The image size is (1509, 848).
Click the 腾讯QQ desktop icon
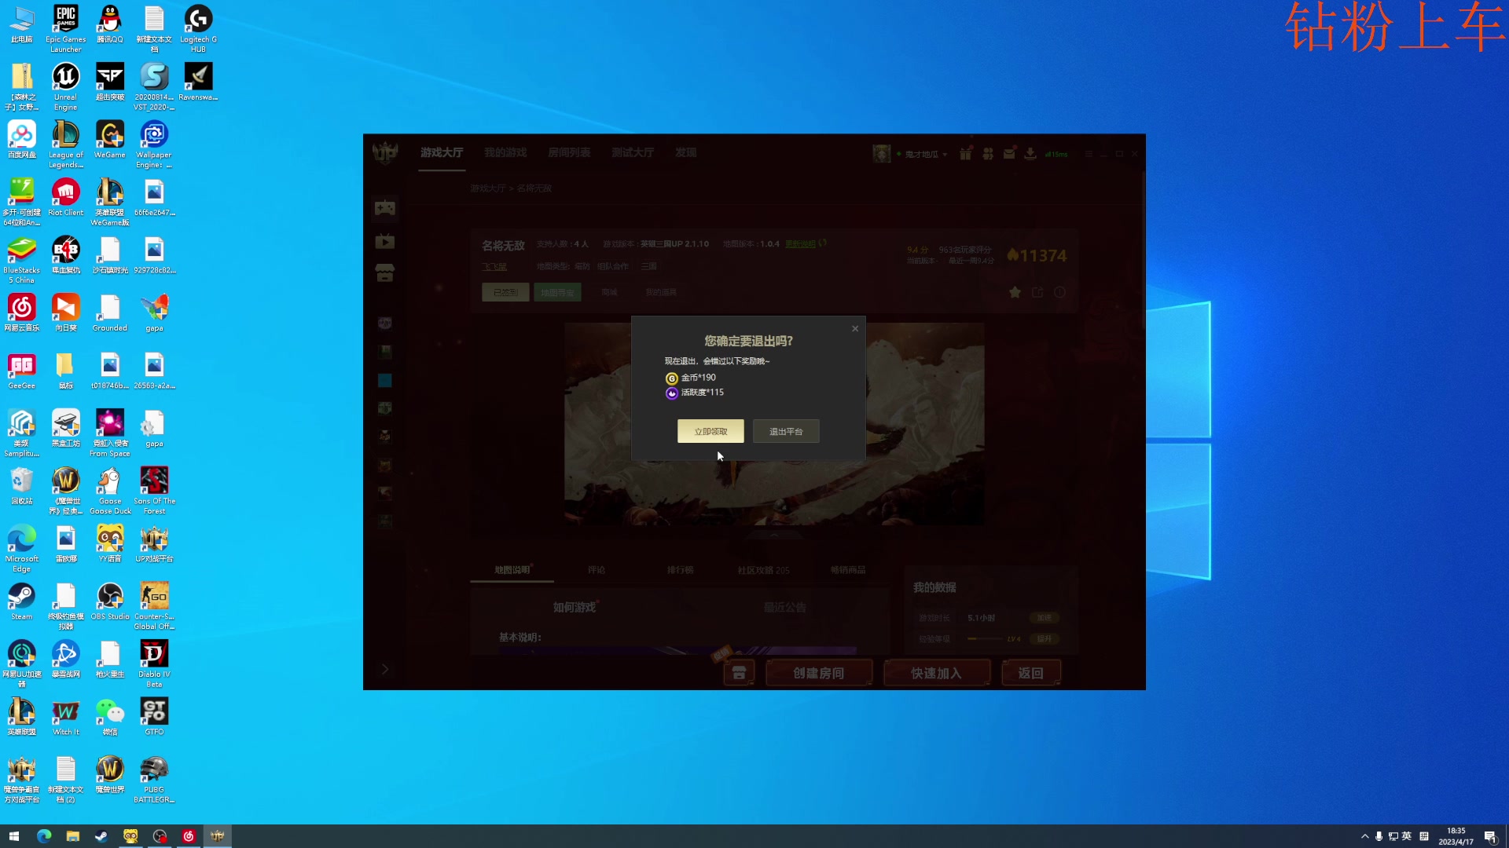pos(110,24)
